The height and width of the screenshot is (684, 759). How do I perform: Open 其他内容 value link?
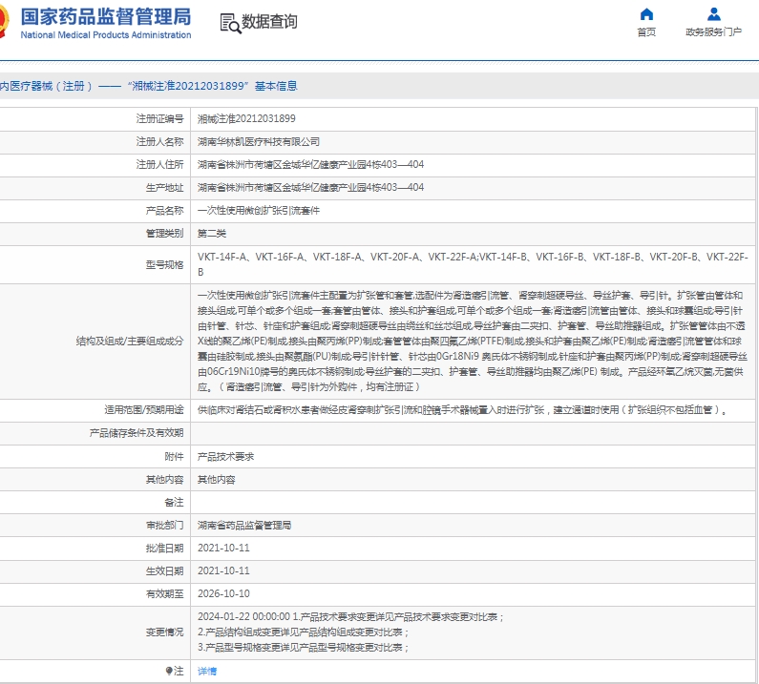click(x=217, y=480)
